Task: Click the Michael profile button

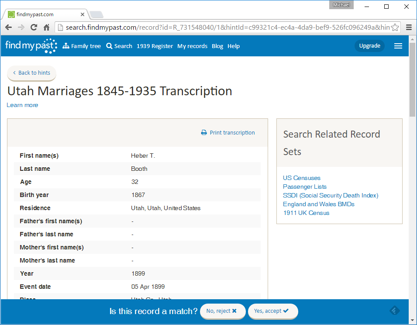Action: pos(341,5)
